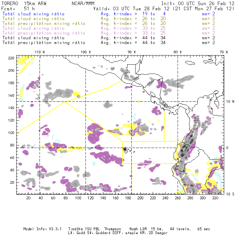Viewport: 236px width, 236px height.
Task: Click the '160' tick on the vertical axis
Action: (11, 95)
